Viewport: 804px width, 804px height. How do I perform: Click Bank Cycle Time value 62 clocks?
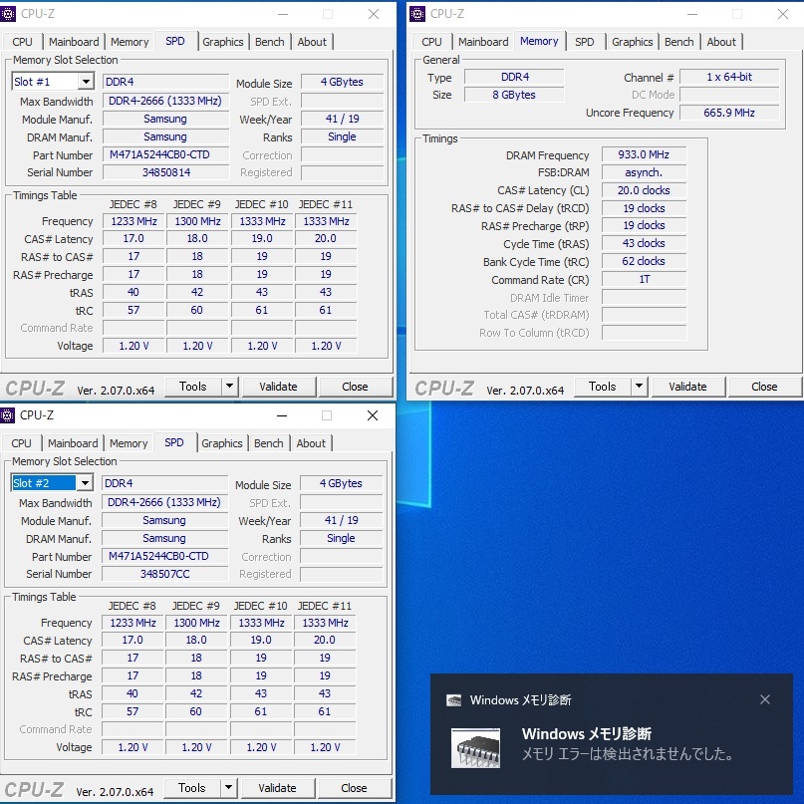pos(644,261)
